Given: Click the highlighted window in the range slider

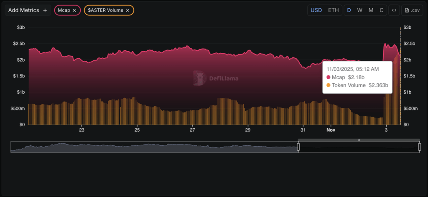Looking at the screenshot, I should tap(359, 147).
